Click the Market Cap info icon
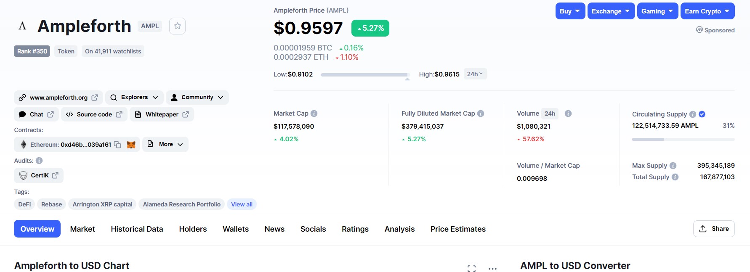This screenshot has width=750, height=272. [314, 114]
